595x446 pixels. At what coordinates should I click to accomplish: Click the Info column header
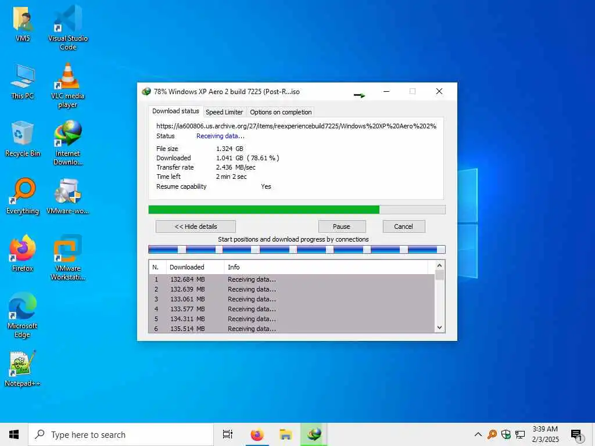325,267
